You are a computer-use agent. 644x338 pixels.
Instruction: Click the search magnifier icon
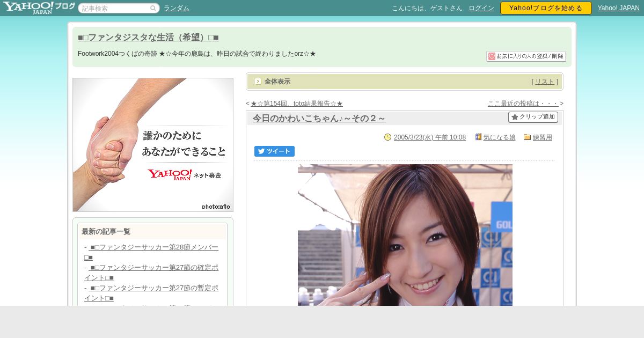click(x=153, y=8)
